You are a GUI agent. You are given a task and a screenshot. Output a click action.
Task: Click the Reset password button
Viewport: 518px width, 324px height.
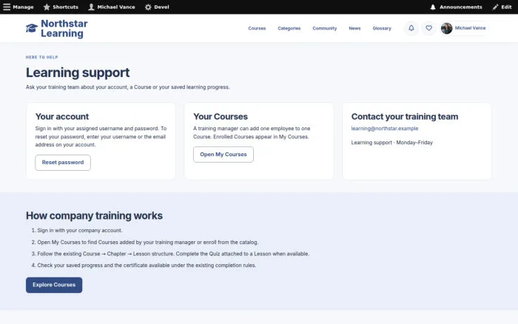(x=63, y=163)
